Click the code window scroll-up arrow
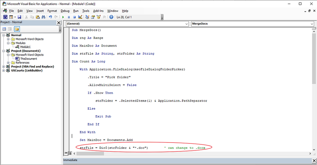Screen dimensions: 317x165 pyautogui.click(x=314, y=31)
